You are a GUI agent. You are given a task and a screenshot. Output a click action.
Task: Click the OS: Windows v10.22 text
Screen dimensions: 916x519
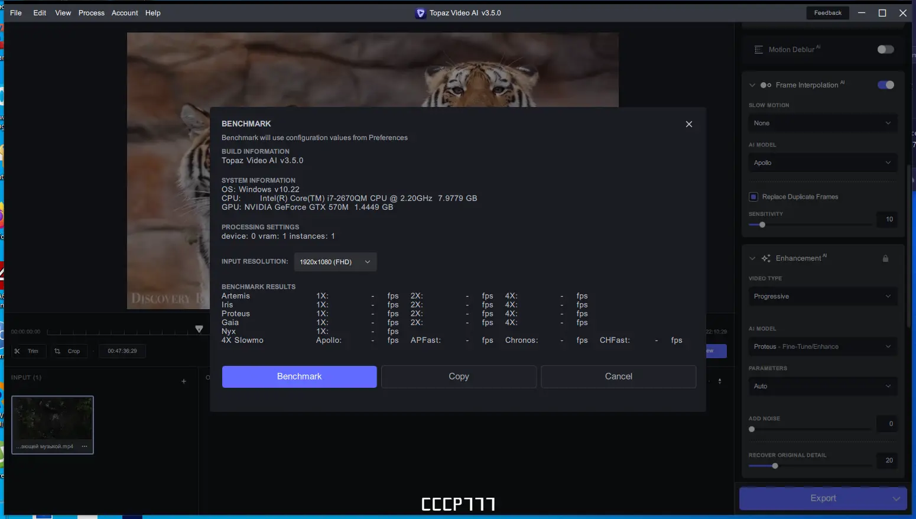tap(261, 190)
